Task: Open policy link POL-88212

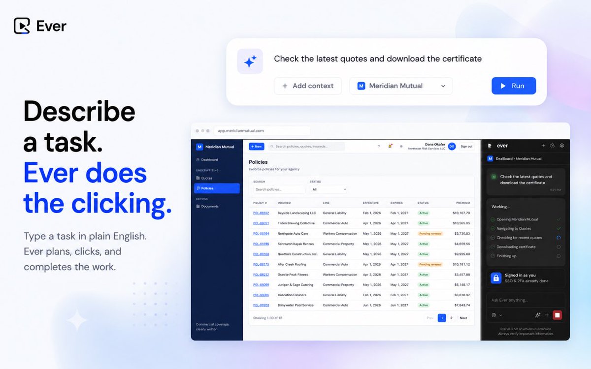Action: click(261, 275)
